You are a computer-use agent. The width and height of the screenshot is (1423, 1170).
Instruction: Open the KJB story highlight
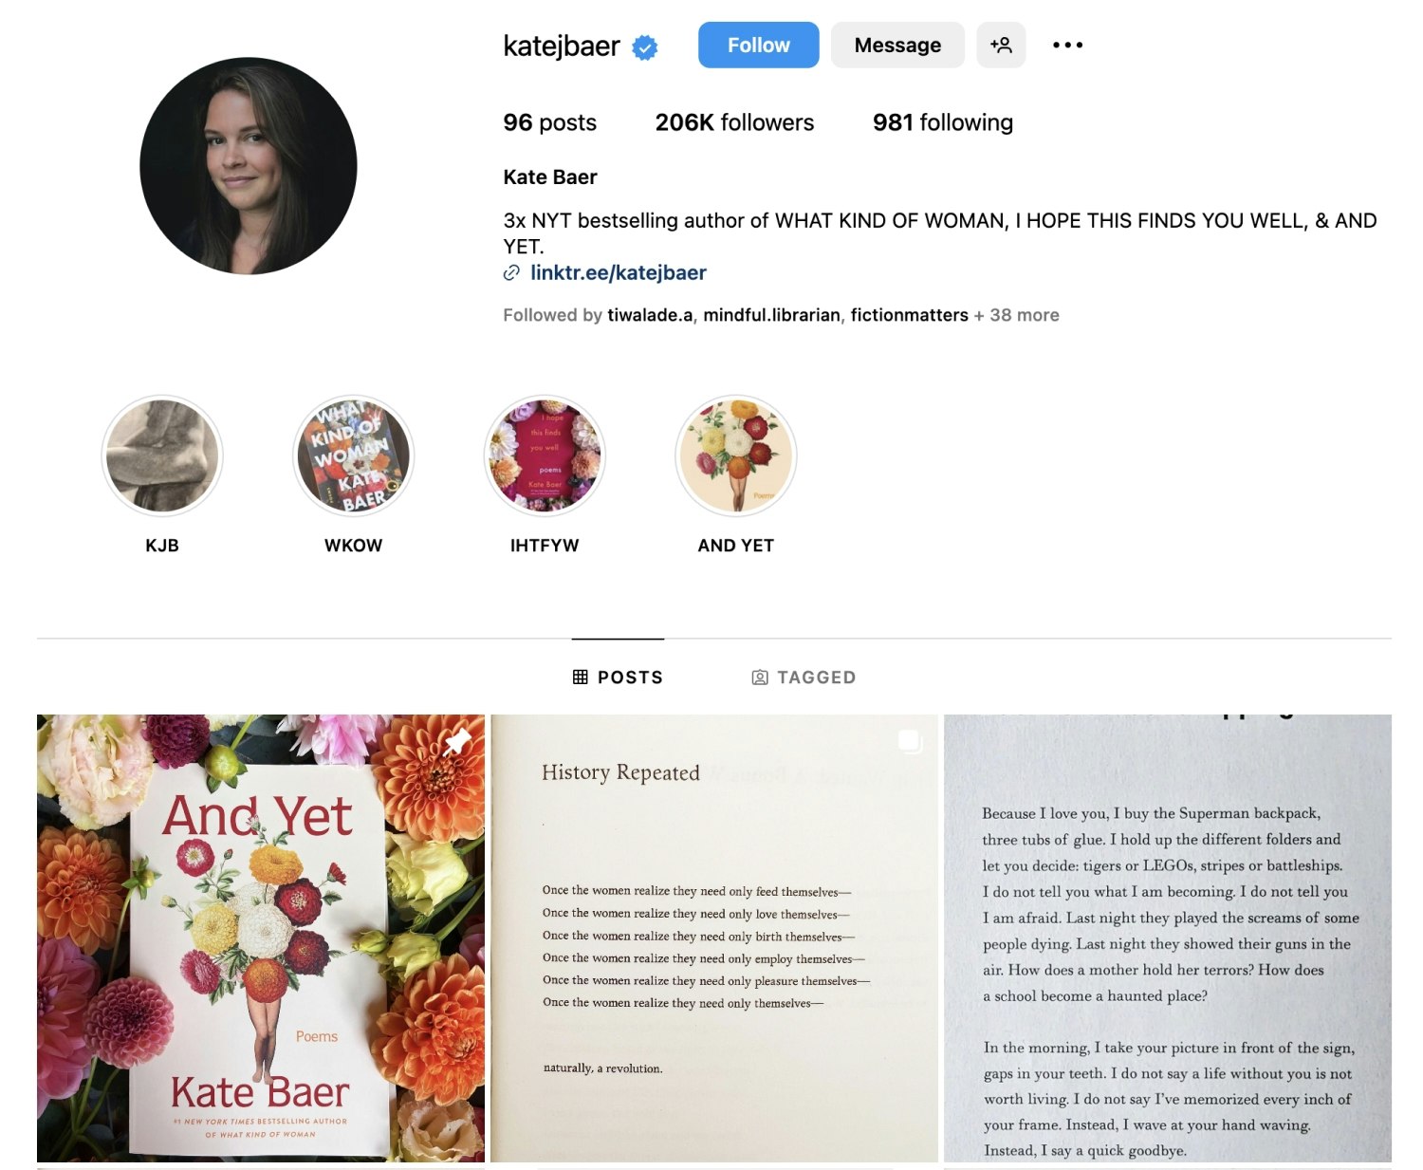point(162,455)
